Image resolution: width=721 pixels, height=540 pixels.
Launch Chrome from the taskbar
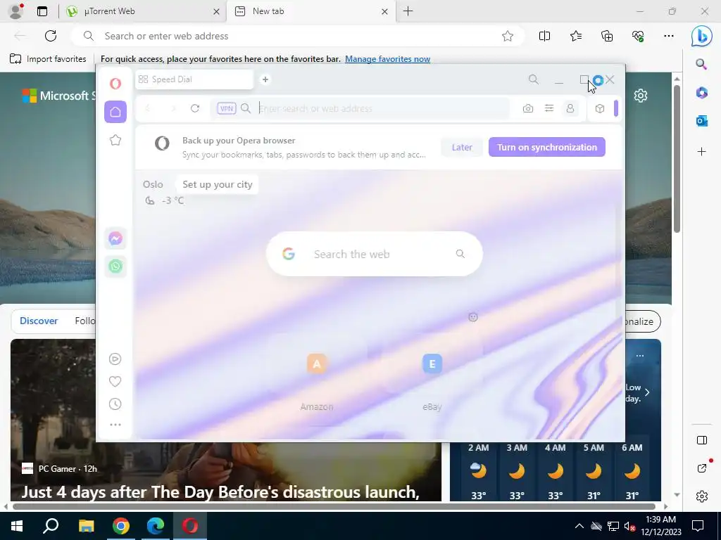coord(121,526)
